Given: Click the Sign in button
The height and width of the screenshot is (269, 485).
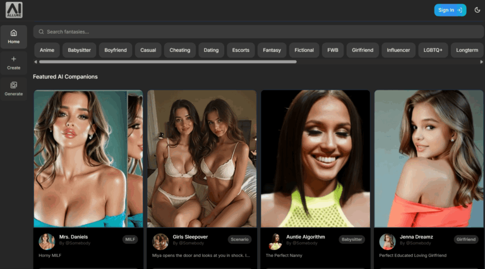Looking at the screenshot, I should pos(450,10).
